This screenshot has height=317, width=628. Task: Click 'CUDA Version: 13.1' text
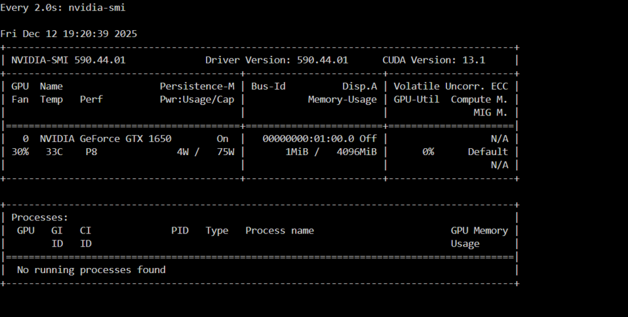tap(434, 60)
